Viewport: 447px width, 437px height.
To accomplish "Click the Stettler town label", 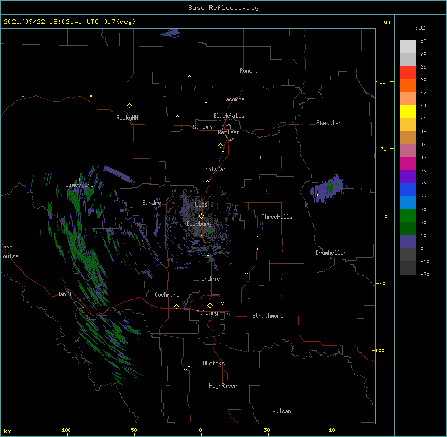I will [329, 123].
